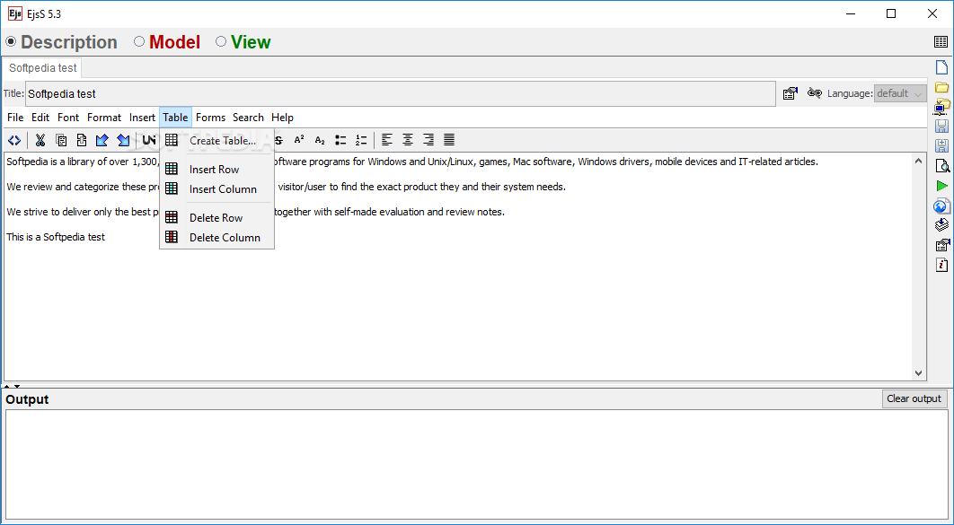The width and height of the screenshot is (954, 525).
Task: Align text to the left
Action: point(387,140)
